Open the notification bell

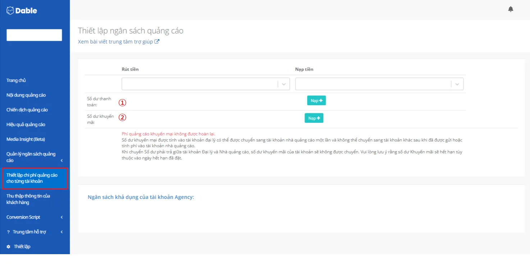[511, 9]
